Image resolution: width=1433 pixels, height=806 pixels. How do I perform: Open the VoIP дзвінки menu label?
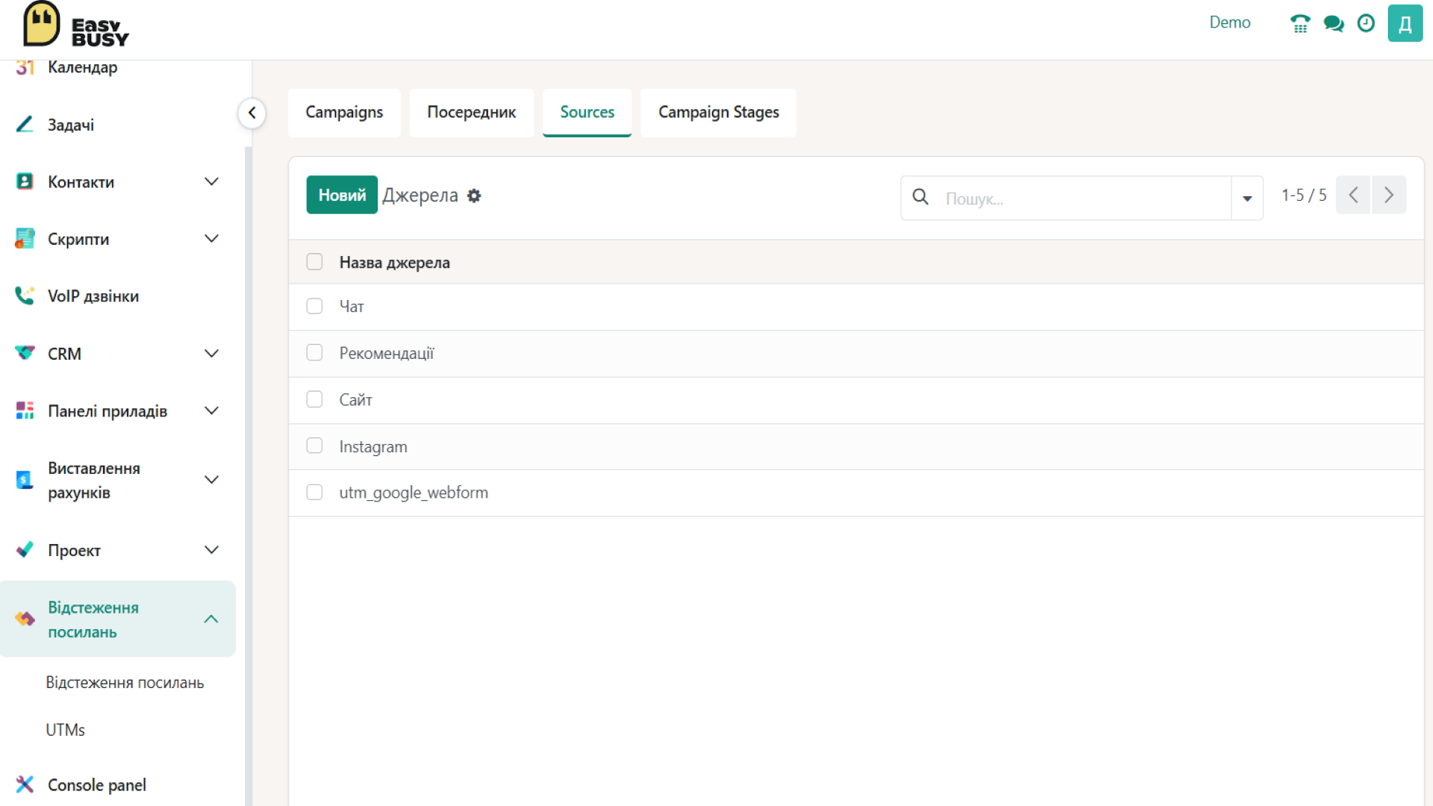point(93,296)
